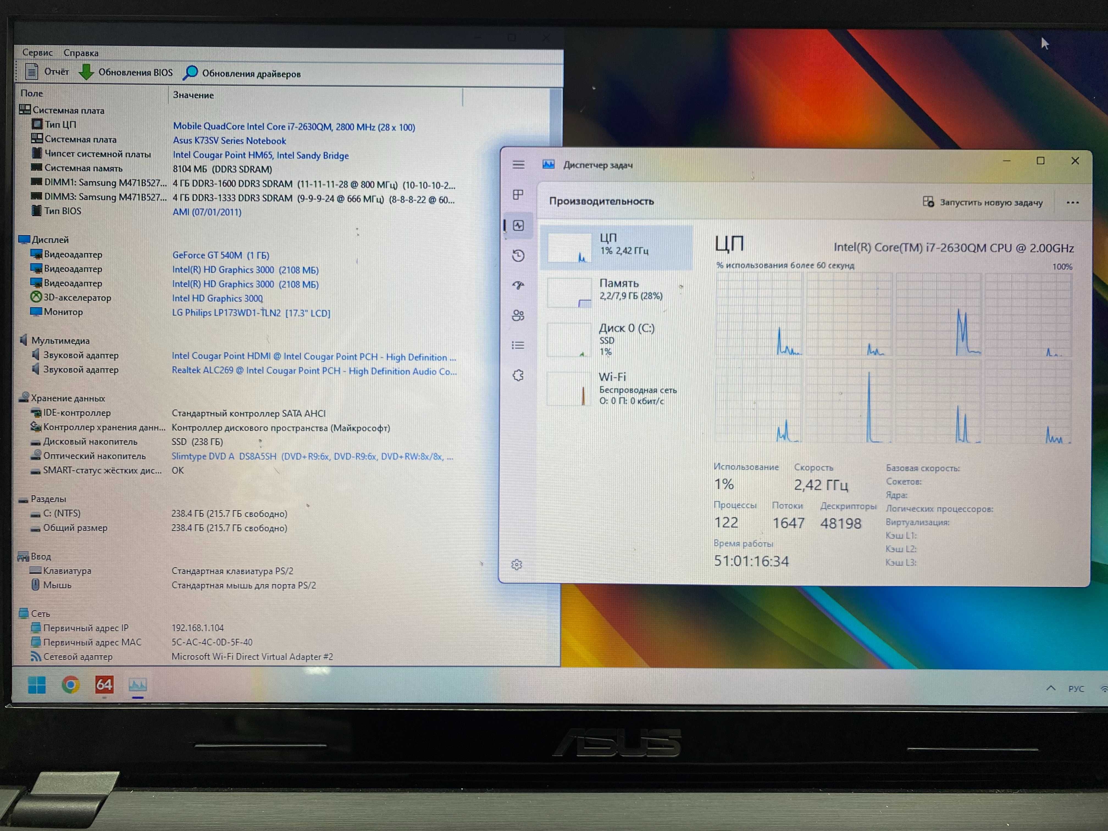Image resolution: width=1108 pixels, height=831 pixels.
Task: Open the AMI (07/01/2011) BIOS link
Action: coord(207,212)
